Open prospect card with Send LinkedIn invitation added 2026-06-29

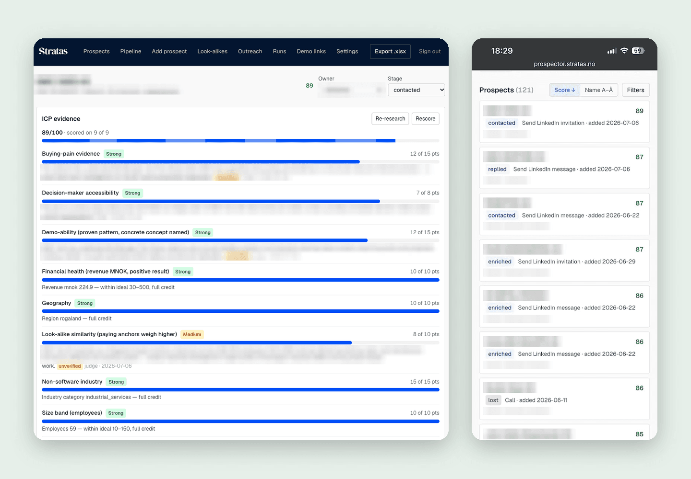click(x=564, y=260)
